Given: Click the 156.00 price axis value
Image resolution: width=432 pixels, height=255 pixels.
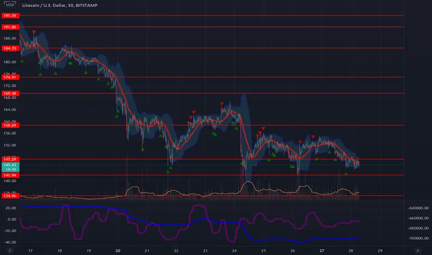Looking at the screenshot, I should (10, 133).
